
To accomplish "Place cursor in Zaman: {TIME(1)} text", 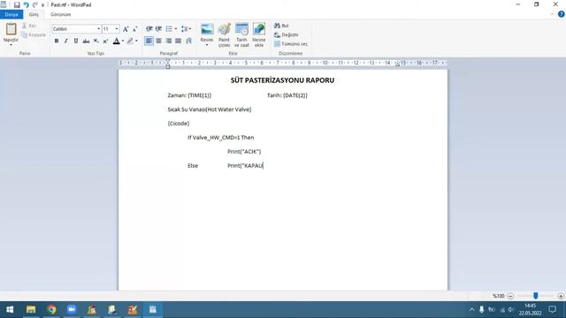I will tap(189, 95).
